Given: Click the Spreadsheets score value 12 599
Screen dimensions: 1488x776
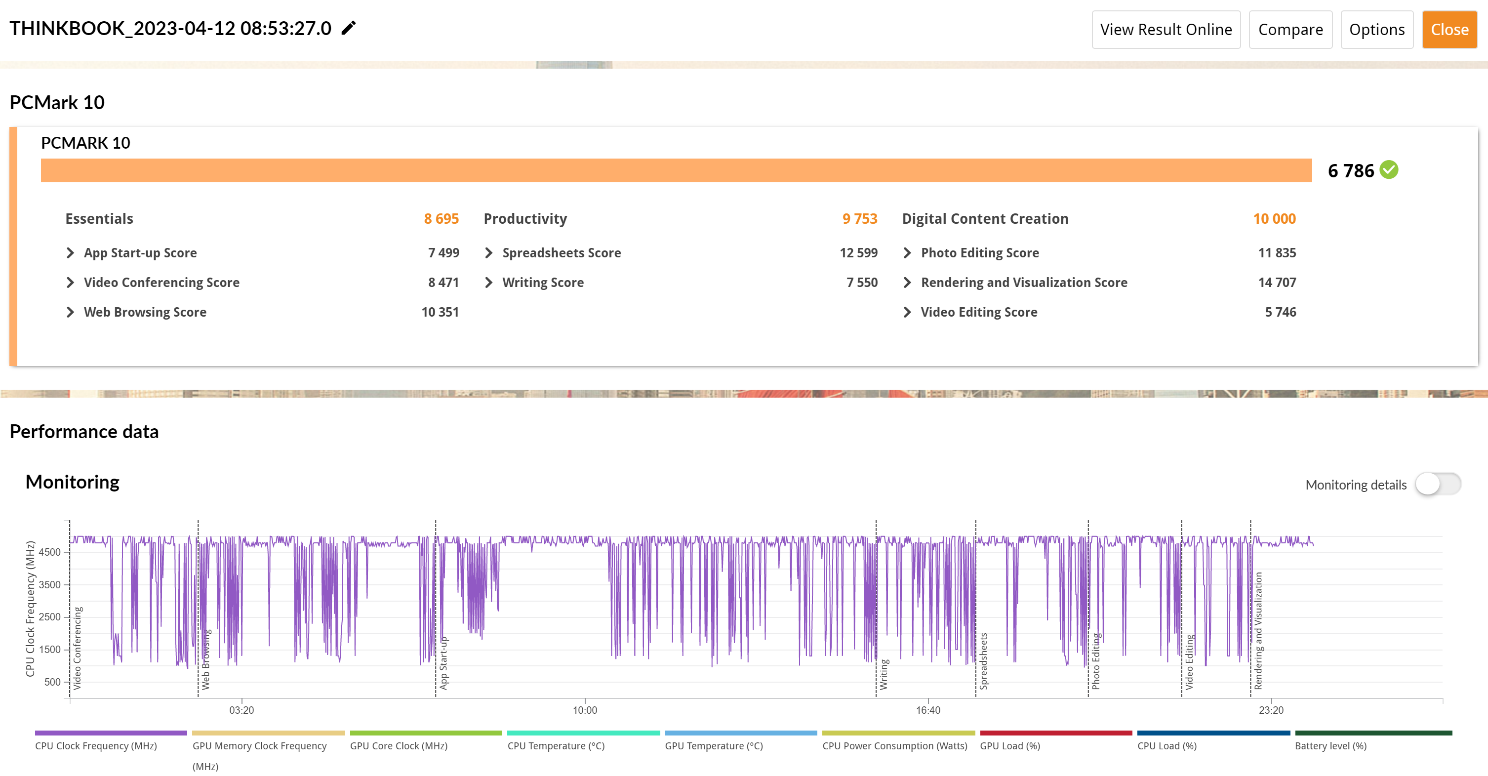Looking at the screenshot, I should click(x=858, y=252).
